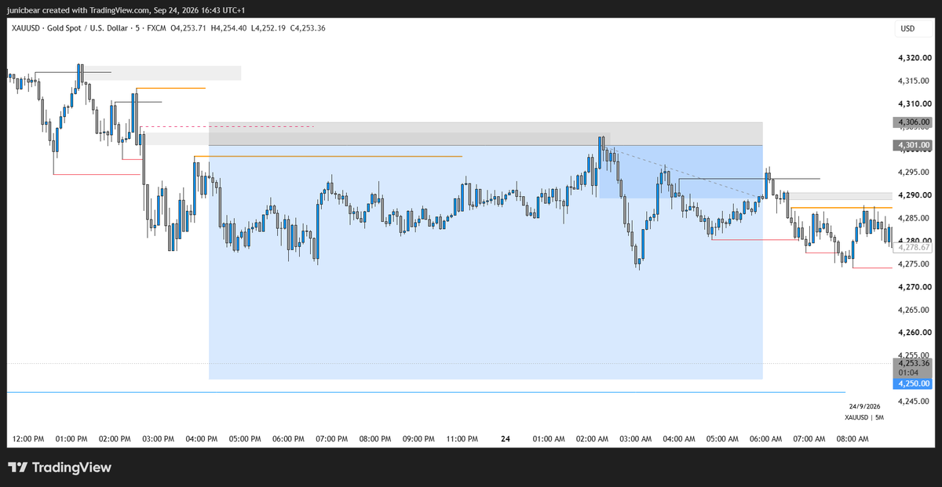Click the 24/9/2026 date stamp
This screenshot has width=942, height=487.
coord(864,406)
